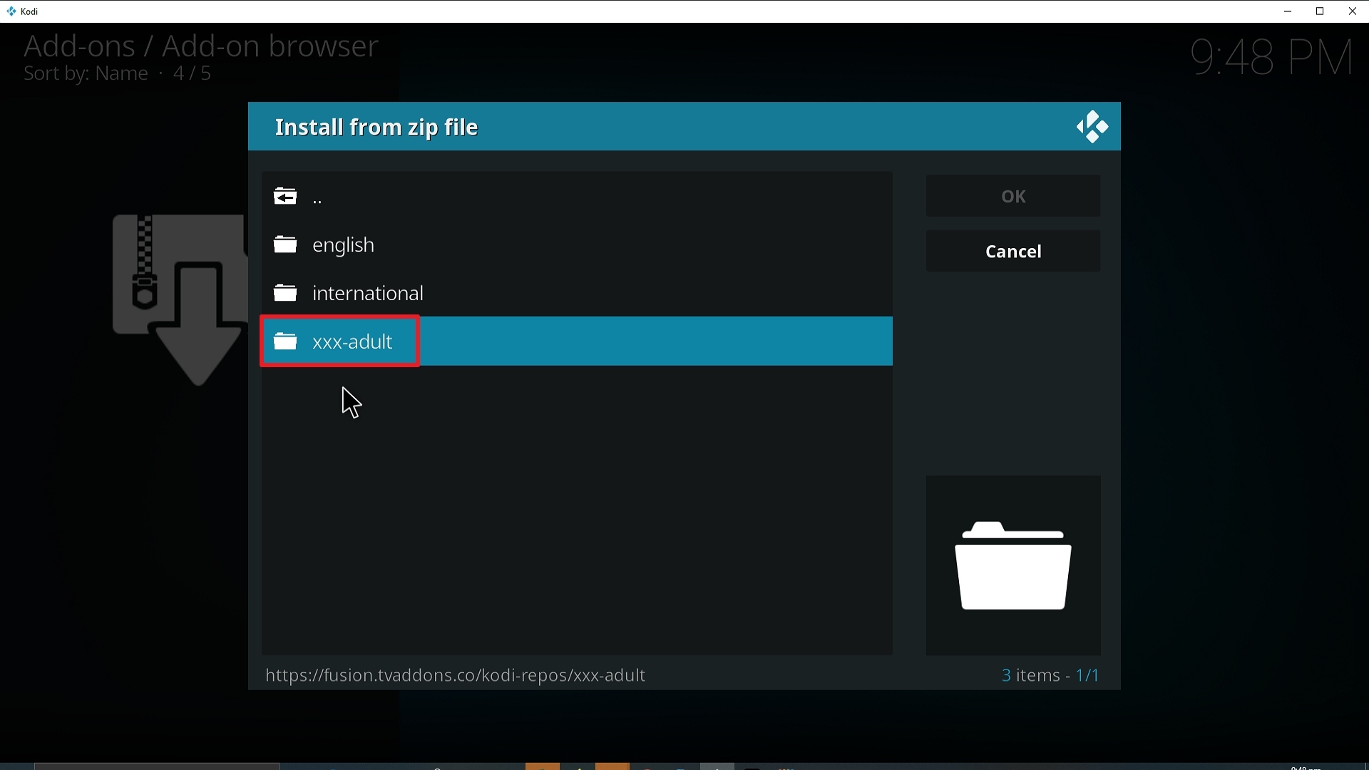Click the Add-ons / Add-on browser heading
This screenshot has height=770, width=1369.
click(x=201, y=46)
